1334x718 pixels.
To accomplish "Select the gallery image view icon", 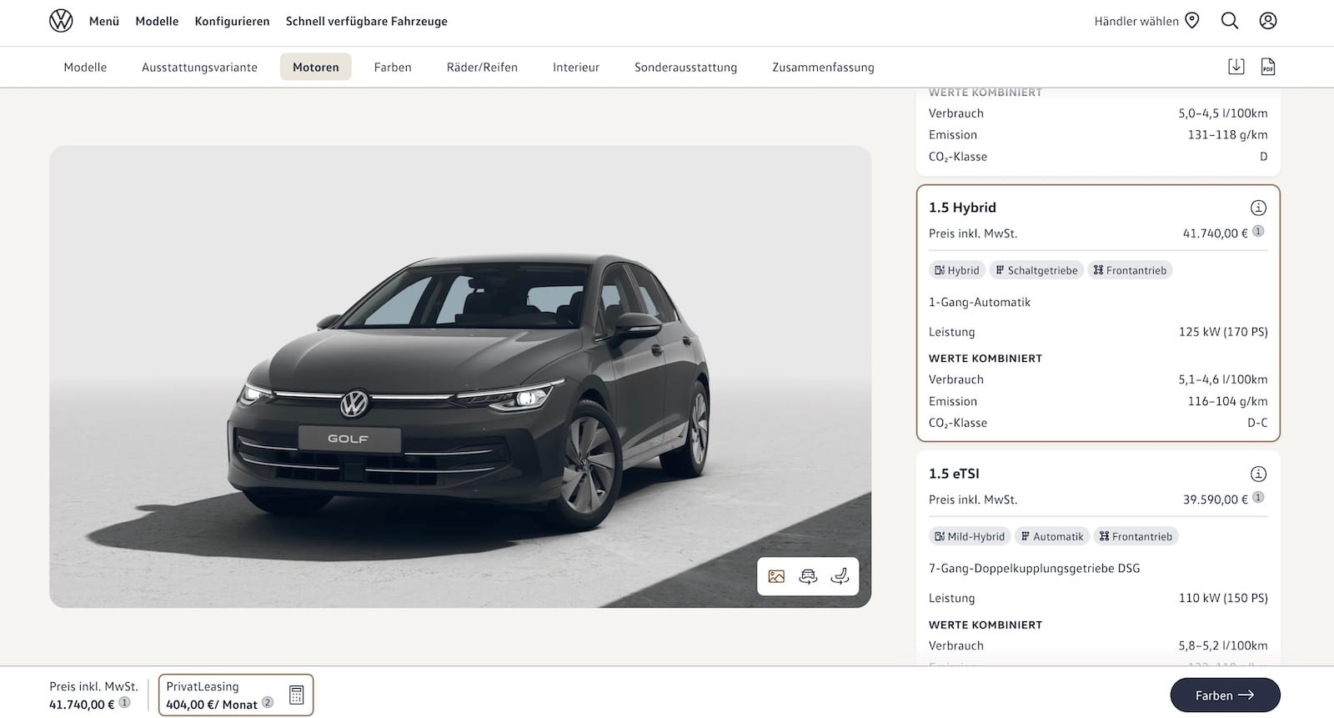I will pos(776,576).
